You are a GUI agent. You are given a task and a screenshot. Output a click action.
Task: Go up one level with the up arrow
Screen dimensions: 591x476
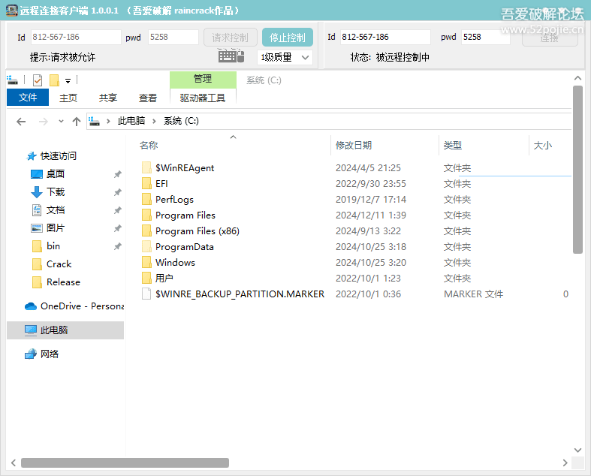click(x=77, y=122)
